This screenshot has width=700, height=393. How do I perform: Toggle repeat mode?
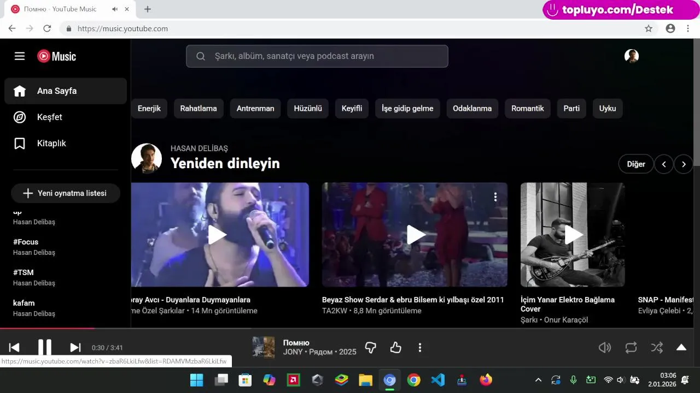631,348
